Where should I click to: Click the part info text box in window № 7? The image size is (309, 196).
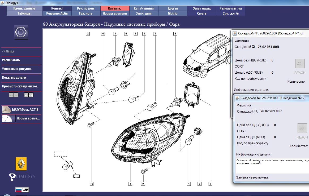click(272, 166)
